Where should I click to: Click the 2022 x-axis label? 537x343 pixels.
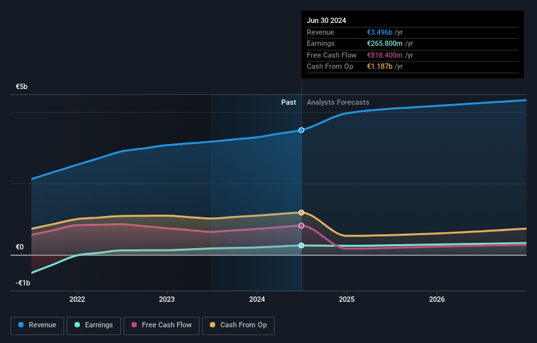[77, 299]
